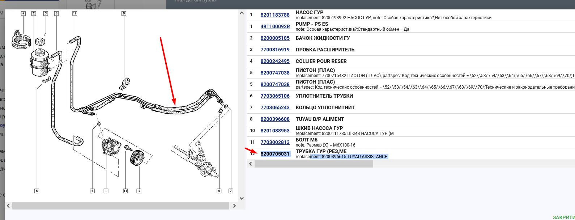The image size is (575, 220).
Task: Open part link 491100092R
Action: pos(275,26)
